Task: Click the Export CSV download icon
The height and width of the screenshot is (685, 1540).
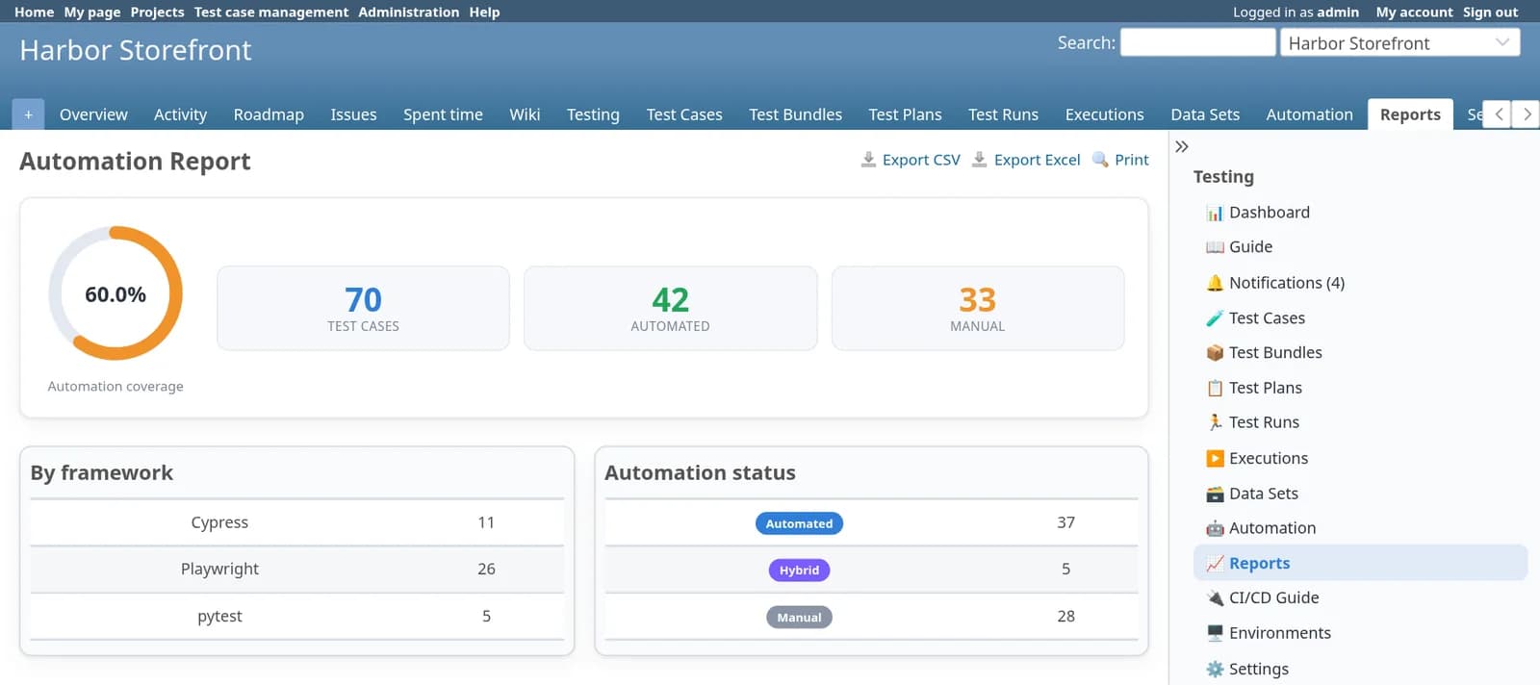Action: pos(868,160)
